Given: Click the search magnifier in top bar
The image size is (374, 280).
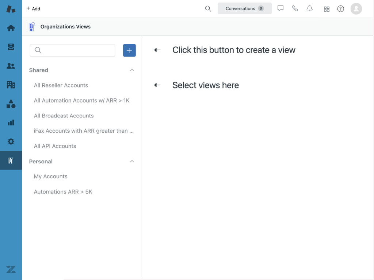Looking at the screenshot, I should (x=208, y=9).
